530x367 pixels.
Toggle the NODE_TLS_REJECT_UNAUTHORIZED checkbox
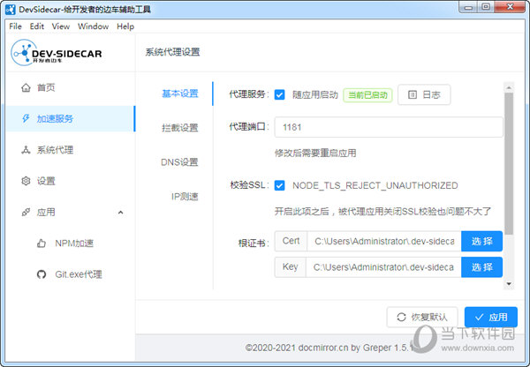point(279,185)
